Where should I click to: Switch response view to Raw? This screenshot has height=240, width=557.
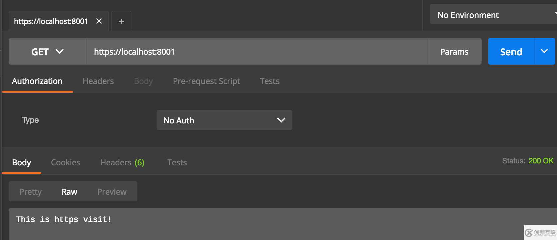[69, 192]
